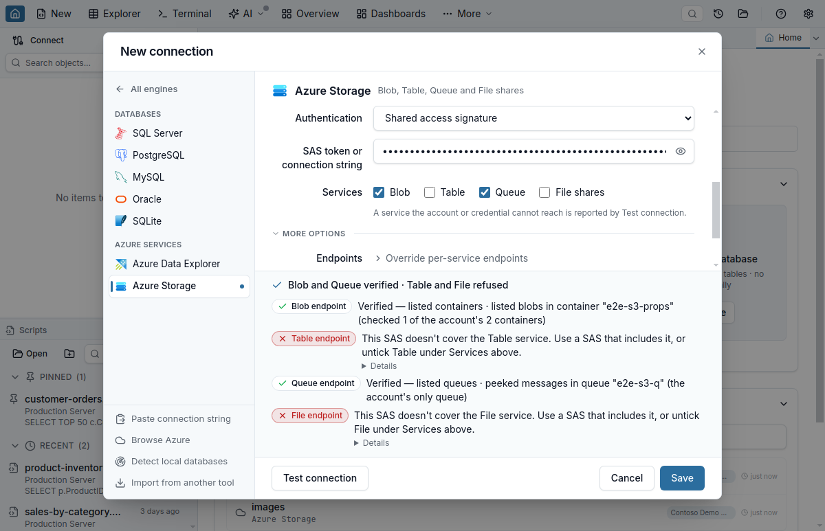Uncheck the Blob service checkbox
Viewport: 825px width, 531px height.
point(379,192)
